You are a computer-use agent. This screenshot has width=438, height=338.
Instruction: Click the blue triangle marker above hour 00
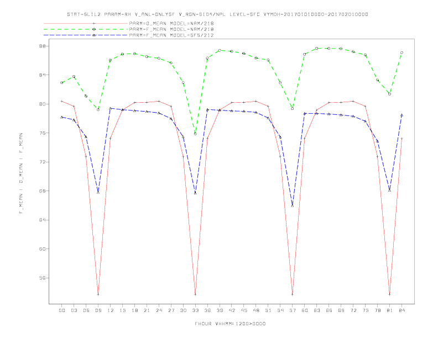tap(62, 117)
